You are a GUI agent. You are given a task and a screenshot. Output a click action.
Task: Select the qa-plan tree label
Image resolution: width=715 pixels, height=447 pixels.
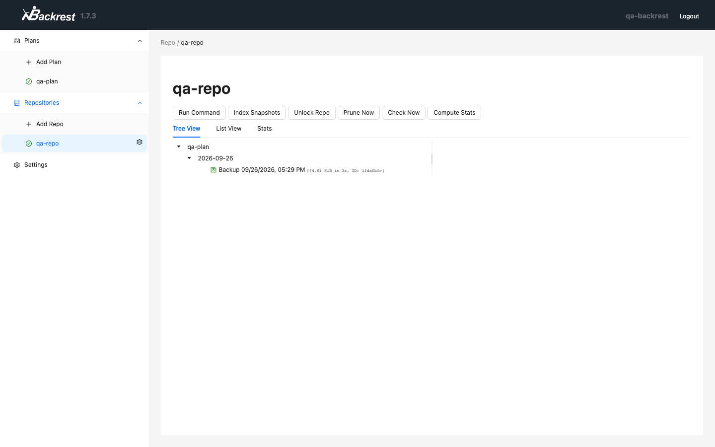[198, 147]
